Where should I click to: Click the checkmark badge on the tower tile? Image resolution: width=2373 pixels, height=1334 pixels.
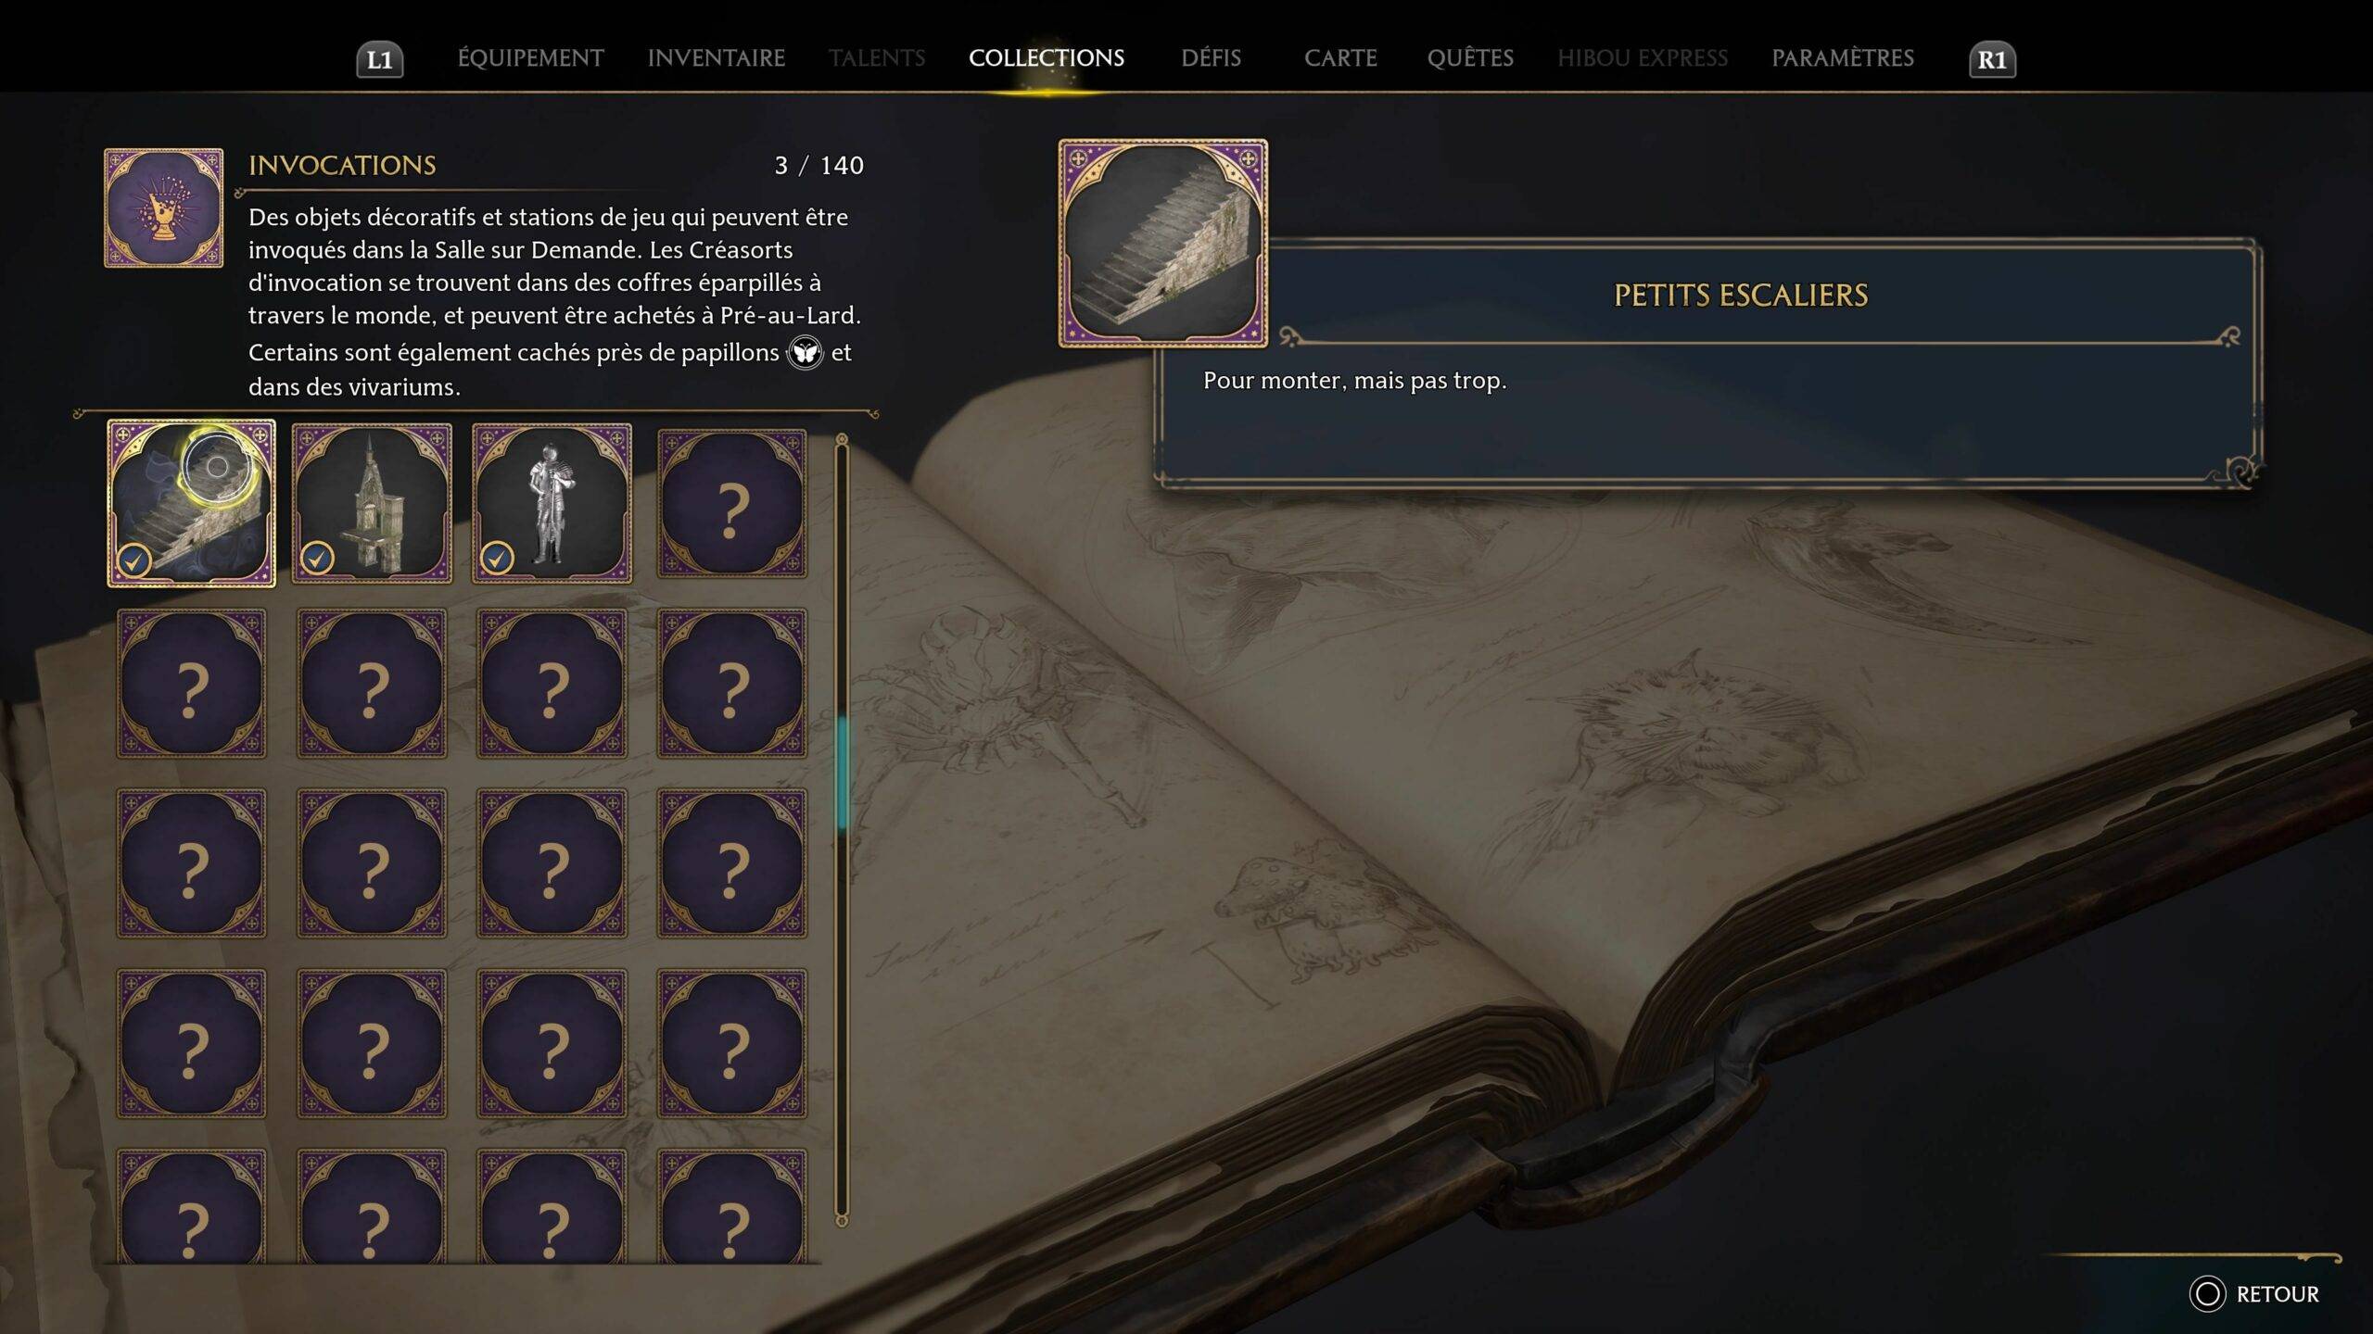(317, 558)
